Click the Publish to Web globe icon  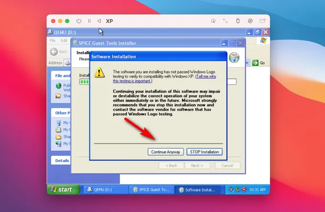59,86
